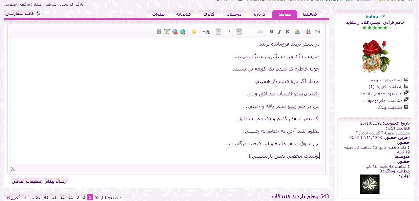Click the remove text formatting icon
The image size is (419, 201).
pyautogui.click(x=308, y=32)
